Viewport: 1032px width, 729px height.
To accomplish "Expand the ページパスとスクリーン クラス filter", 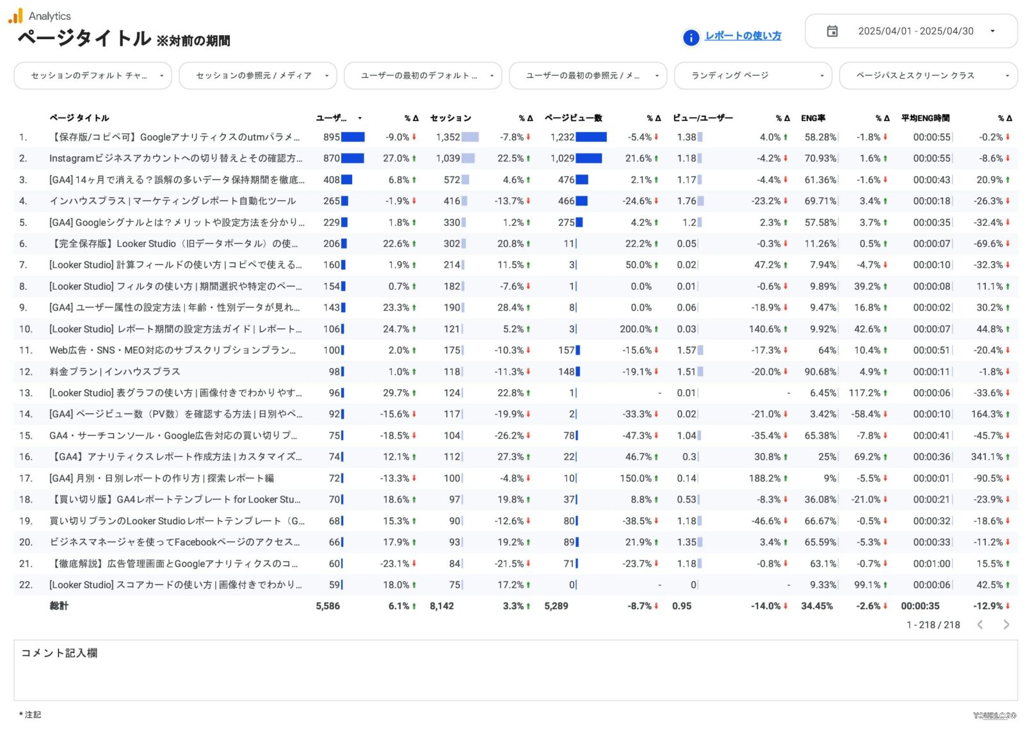I will (928, 76).
